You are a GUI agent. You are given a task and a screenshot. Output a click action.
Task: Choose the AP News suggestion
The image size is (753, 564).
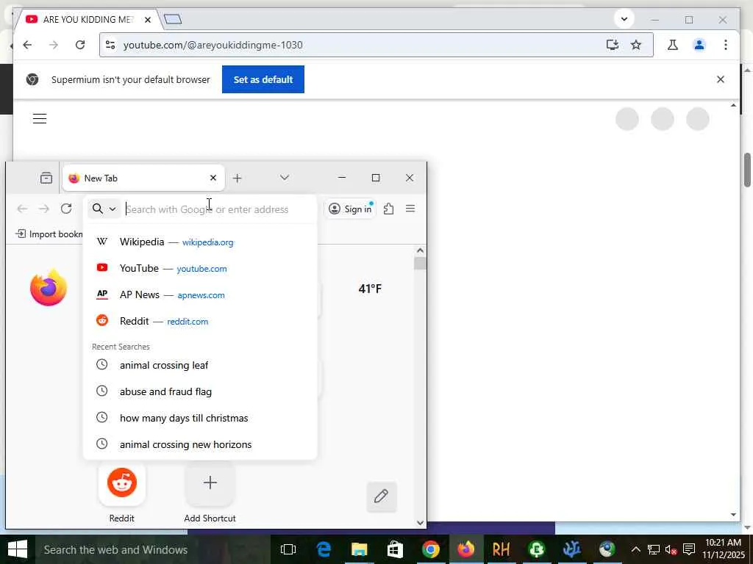point(200,294)
